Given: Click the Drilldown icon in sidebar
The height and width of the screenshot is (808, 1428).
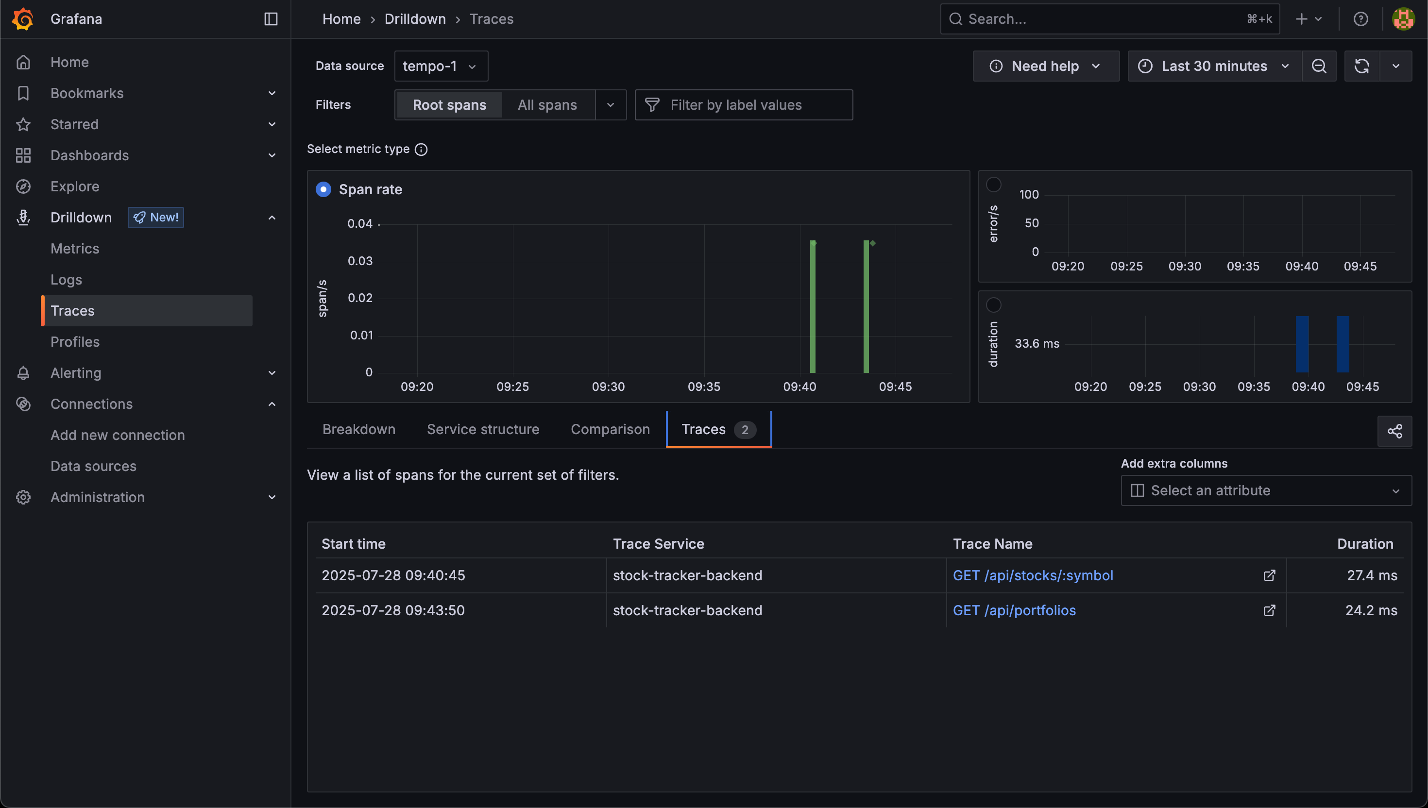Looking at the screenshot, I should [x=23, y=218].
